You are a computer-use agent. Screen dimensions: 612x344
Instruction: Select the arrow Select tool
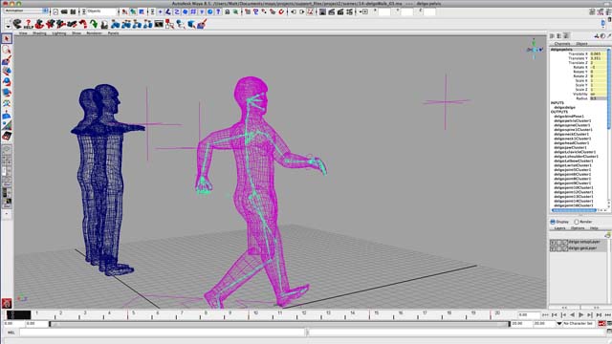click(x=7, y=38)
